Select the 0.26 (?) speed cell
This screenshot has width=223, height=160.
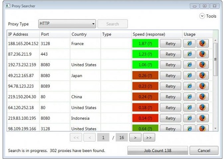[145, 76]
